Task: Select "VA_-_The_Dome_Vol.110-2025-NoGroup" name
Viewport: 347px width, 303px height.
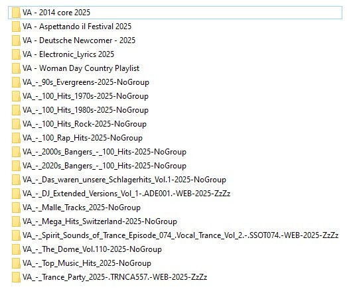Action: (x=92, y=249)
